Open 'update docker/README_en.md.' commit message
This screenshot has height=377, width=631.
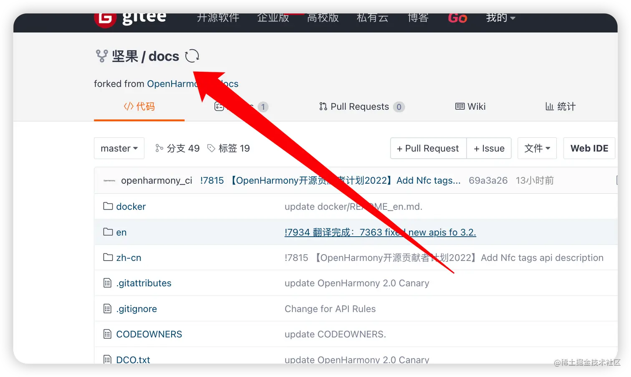point(353,206)
